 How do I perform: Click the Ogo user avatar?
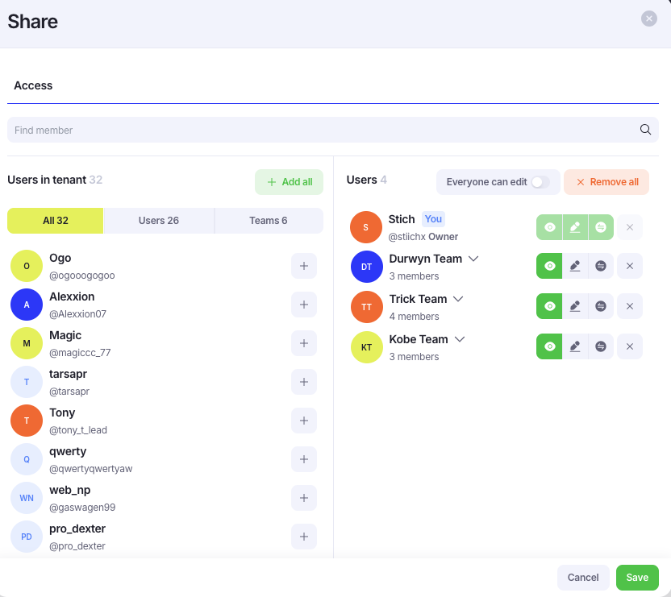click(27, 266)
